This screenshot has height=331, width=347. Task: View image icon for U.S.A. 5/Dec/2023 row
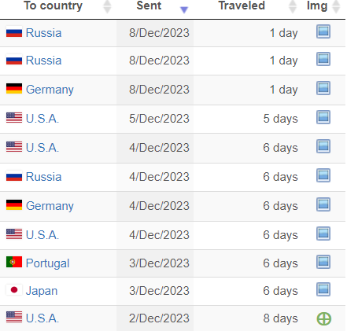323,117
